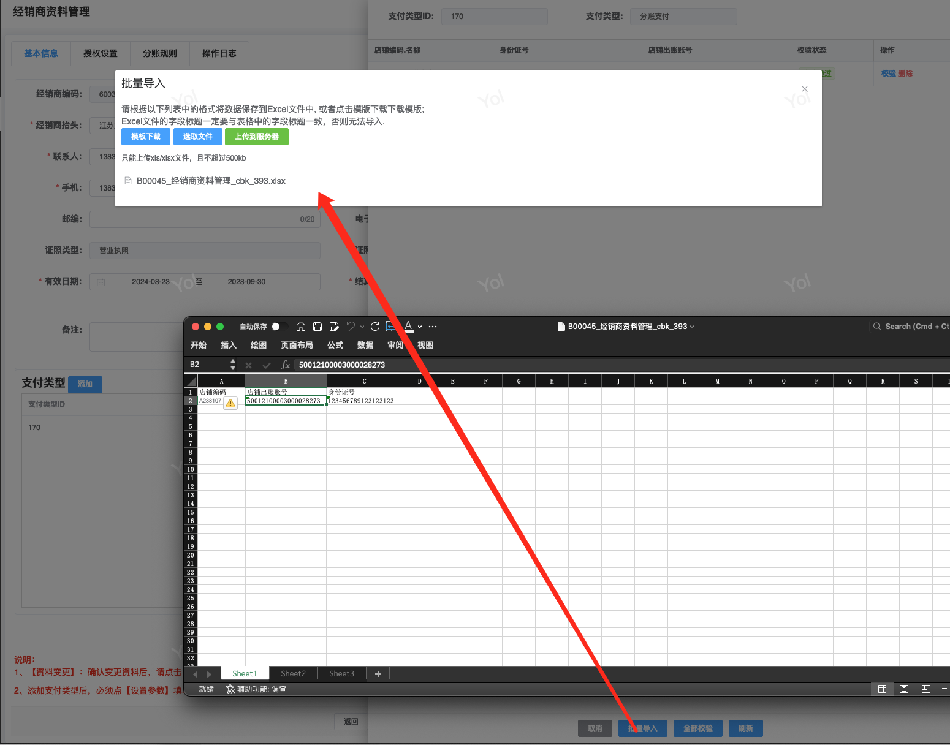950x745 pixels.
Task: Click the Excel formula bar input
Action: point(621,365)
